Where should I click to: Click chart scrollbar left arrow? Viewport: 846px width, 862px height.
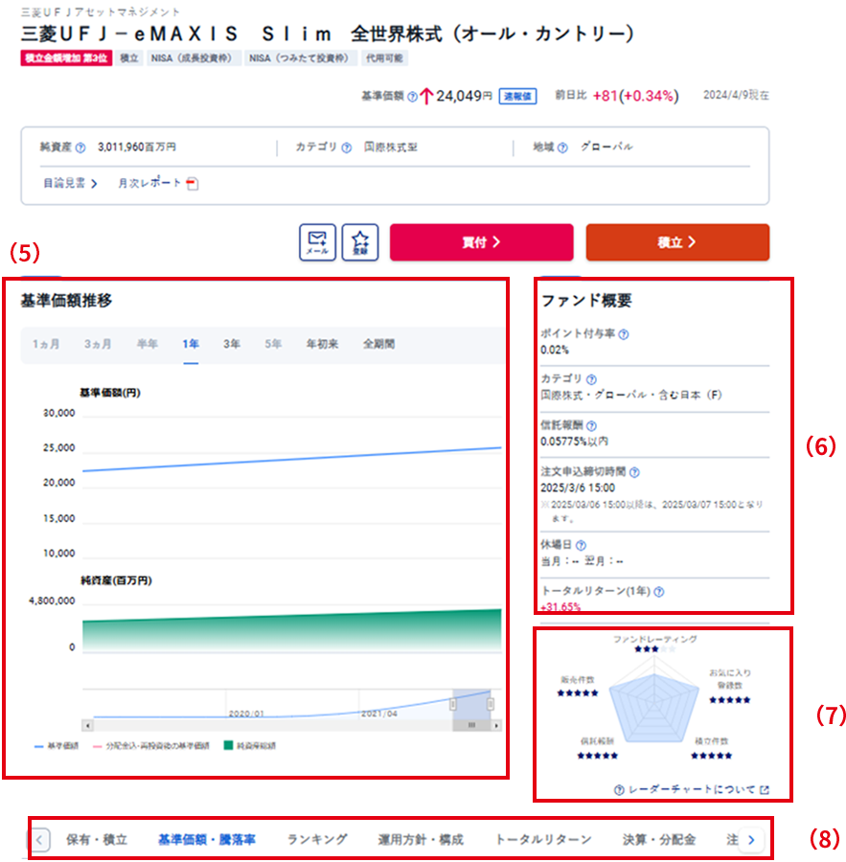[x=88, y=726]
